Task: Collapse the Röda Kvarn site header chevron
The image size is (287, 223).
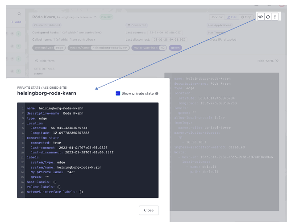Action: (95, 17)
